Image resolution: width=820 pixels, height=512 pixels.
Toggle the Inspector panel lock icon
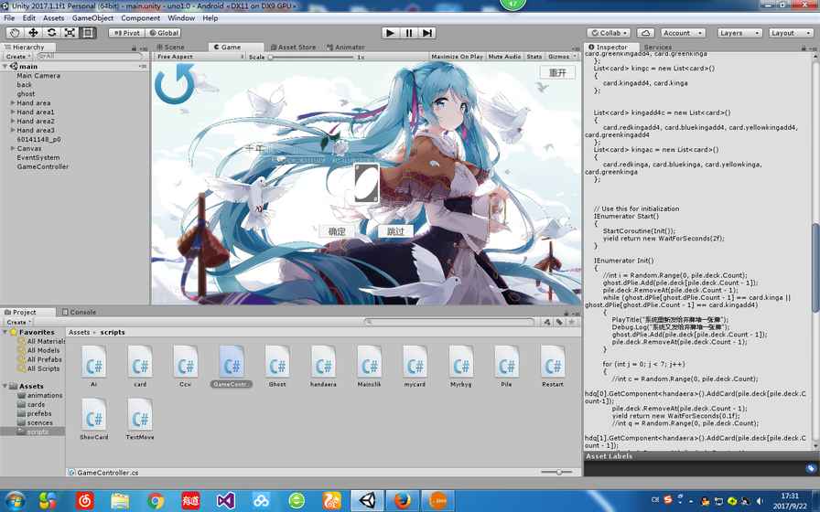[x=804, y=48]
